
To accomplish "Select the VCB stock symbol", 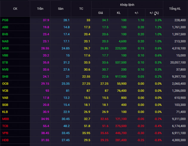I will (5, 91).
